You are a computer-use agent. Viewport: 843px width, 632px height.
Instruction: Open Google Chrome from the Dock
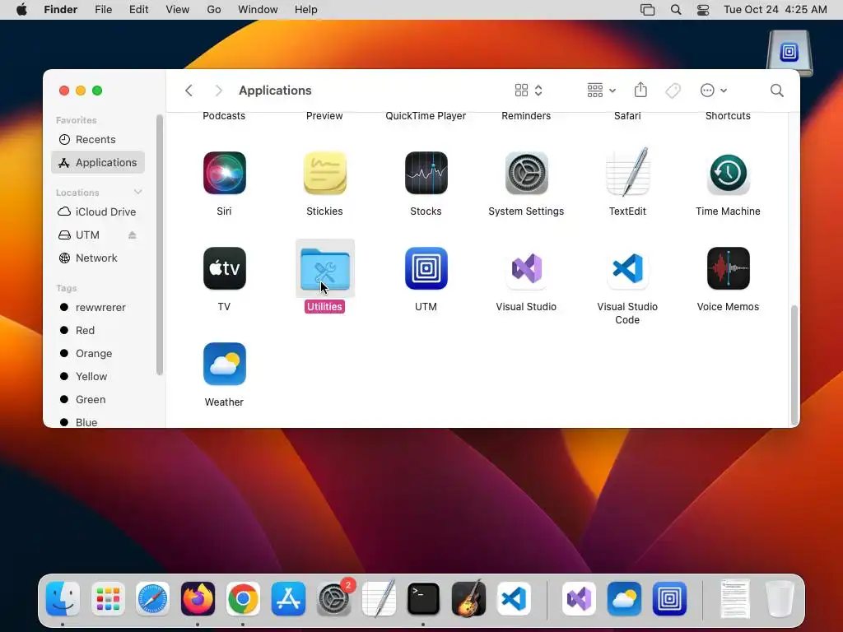243,599
